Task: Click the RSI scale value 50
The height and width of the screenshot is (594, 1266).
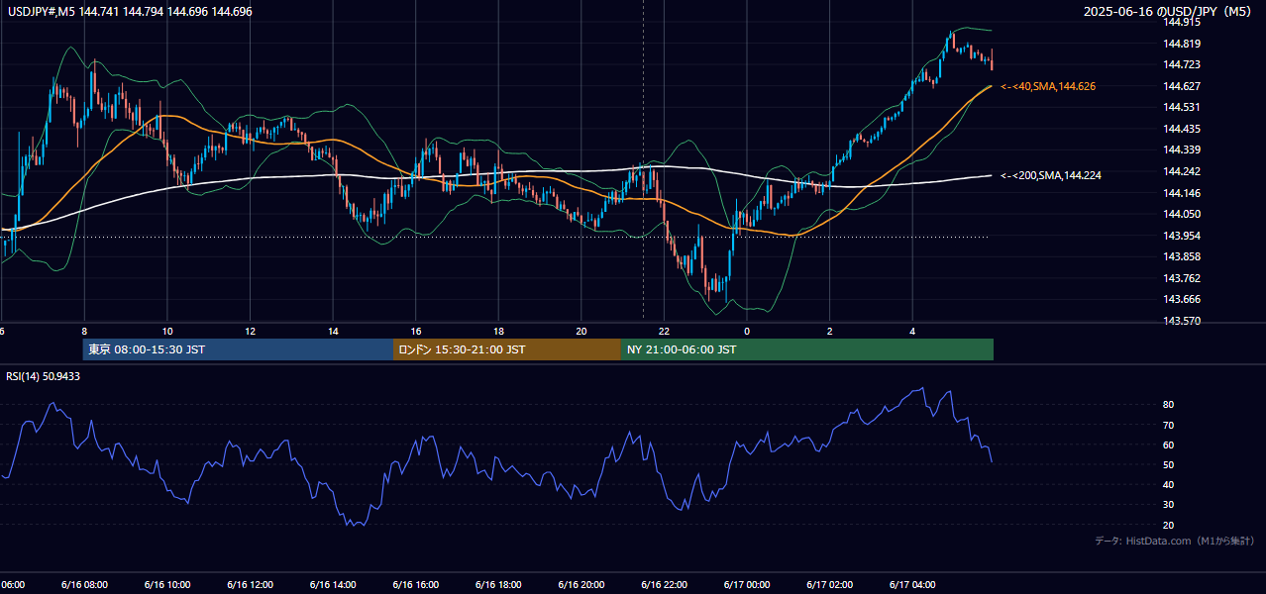Action: (x=1169, y=464)
